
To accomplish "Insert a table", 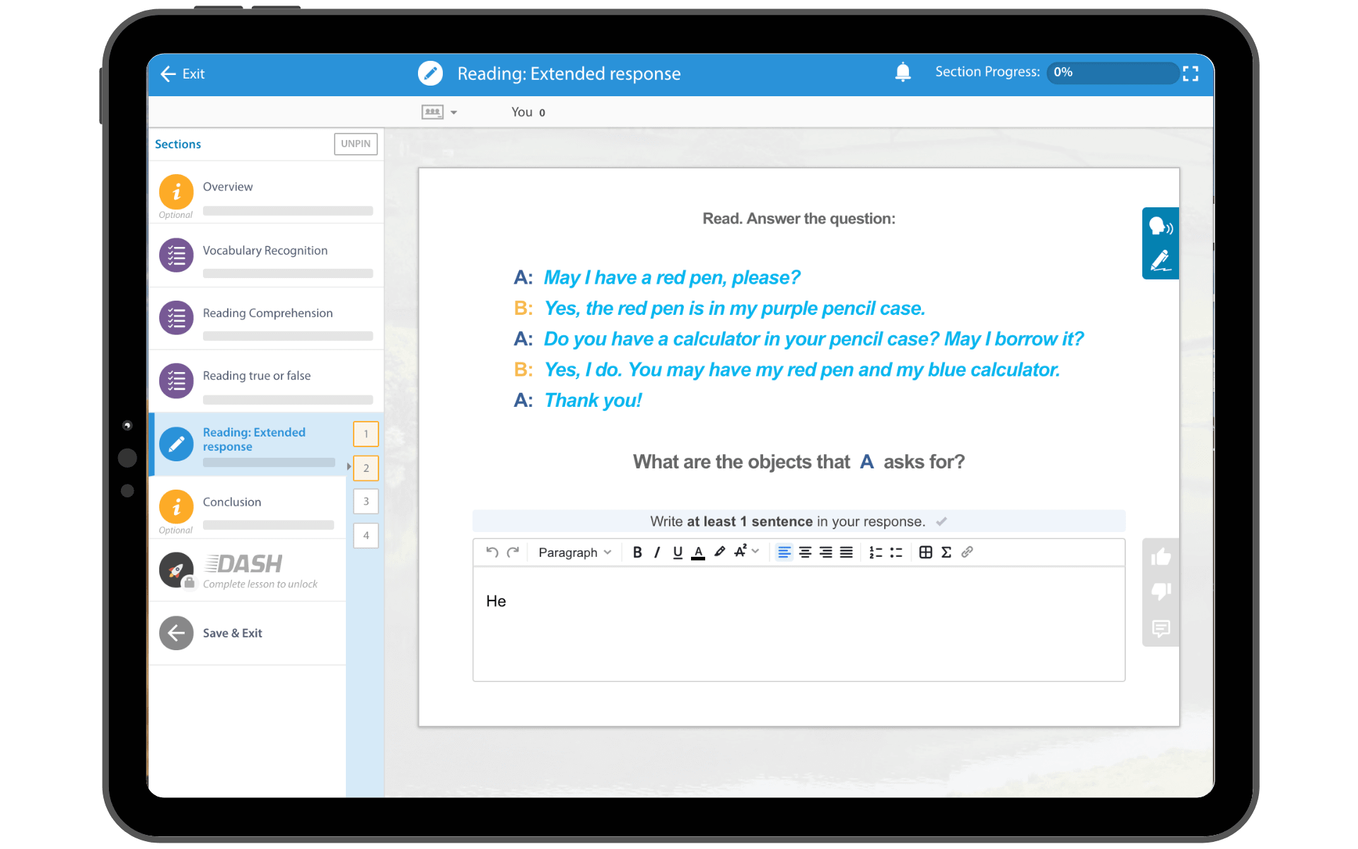I will coord(925,553).
